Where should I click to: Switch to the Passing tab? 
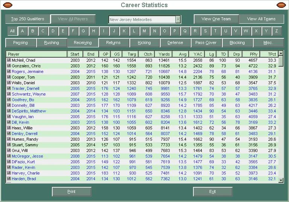[21, 43]
